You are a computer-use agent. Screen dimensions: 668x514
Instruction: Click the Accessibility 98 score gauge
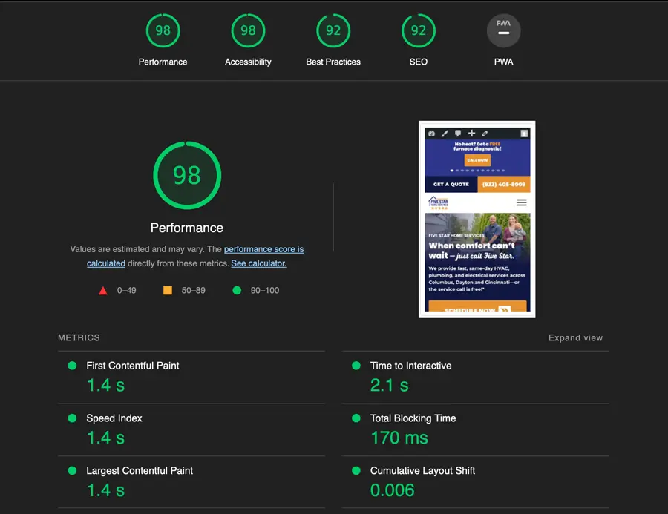coord(248,30)
